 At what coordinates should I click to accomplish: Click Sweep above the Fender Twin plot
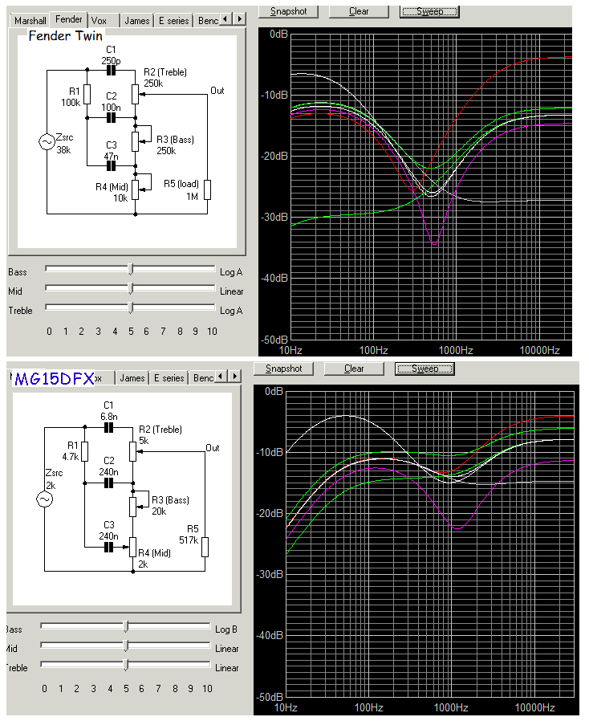click(x=429, y=11)
